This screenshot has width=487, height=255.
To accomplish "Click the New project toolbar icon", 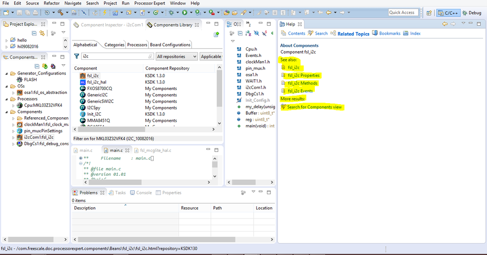I will pos(6,12).
